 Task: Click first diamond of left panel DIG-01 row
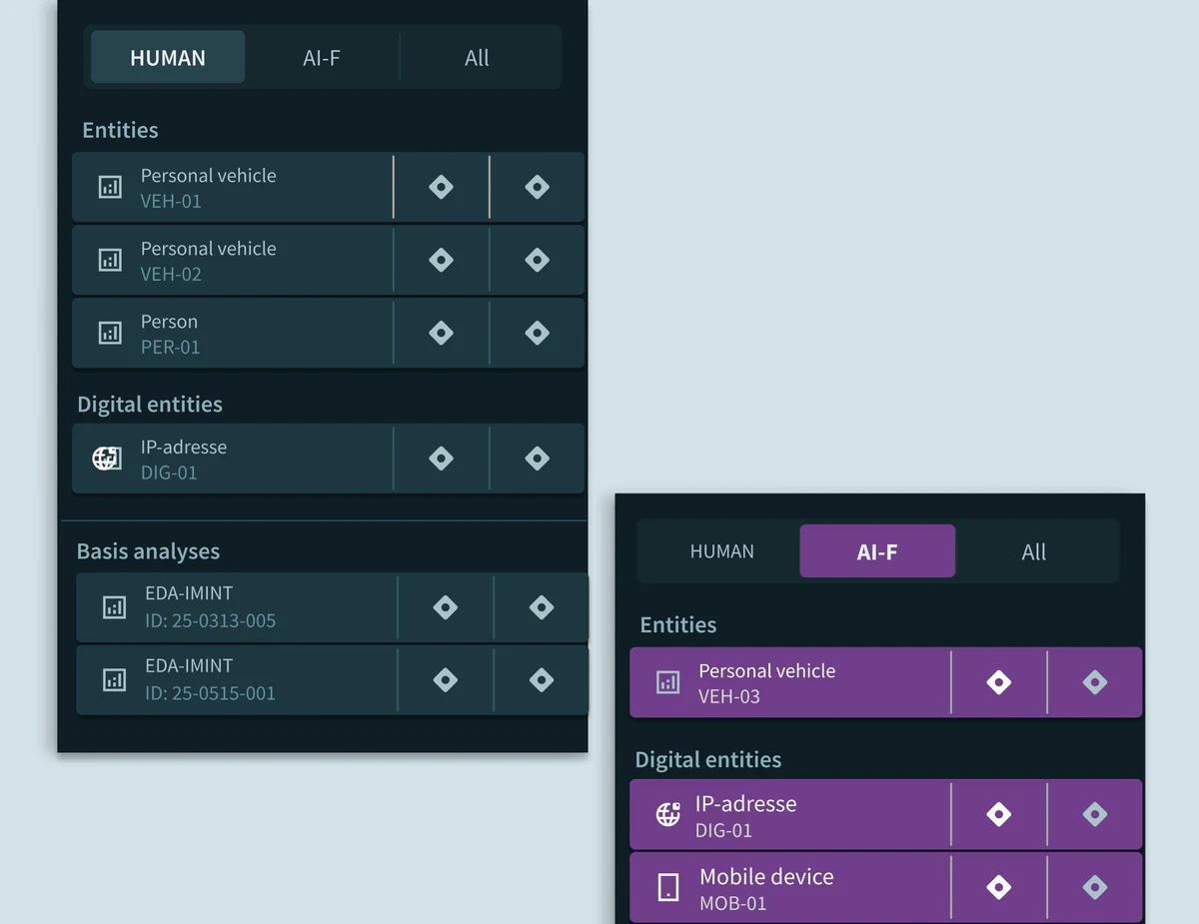tap(441, 459)
